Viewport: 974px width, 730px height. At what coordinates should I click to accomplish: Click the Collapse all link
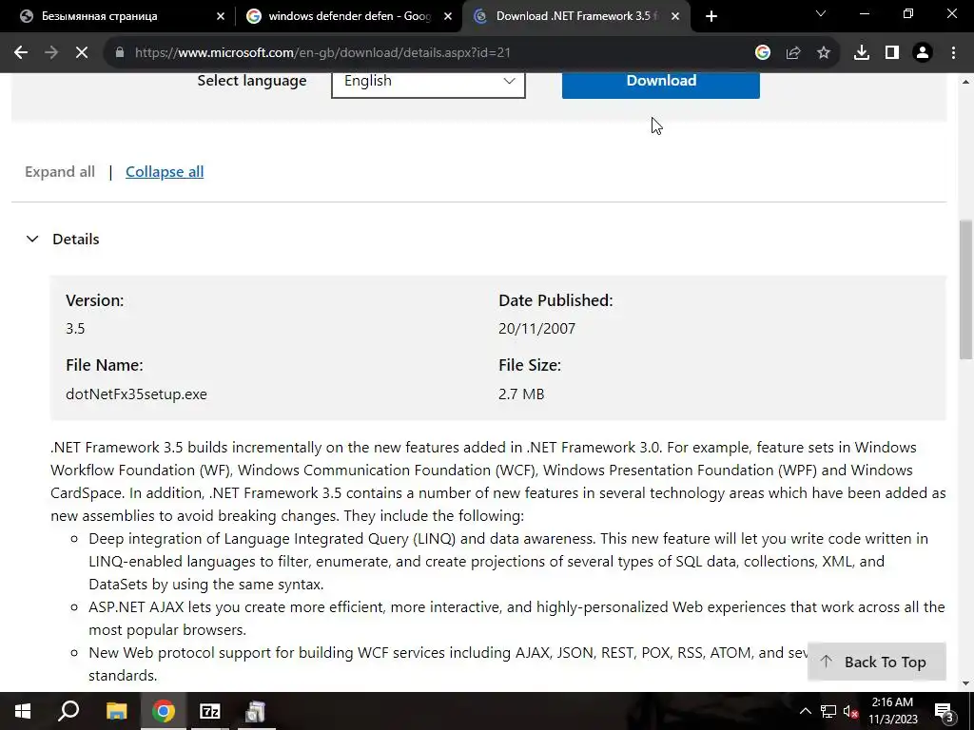[x=165, y=172]
